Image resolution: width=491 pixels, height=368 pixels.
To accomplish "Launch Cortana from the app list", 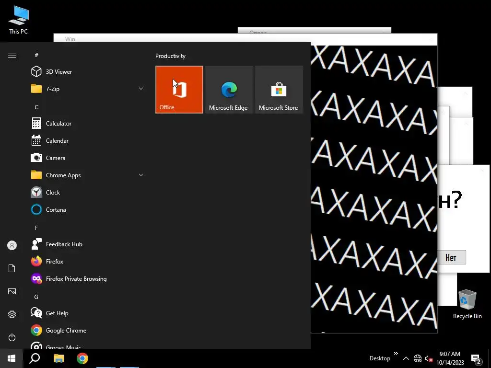I will point(88,209).
